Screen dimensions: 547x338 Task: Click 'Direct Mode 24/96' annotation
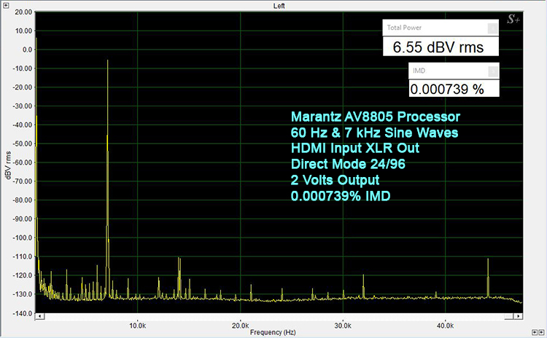click(x=348, y=164)
